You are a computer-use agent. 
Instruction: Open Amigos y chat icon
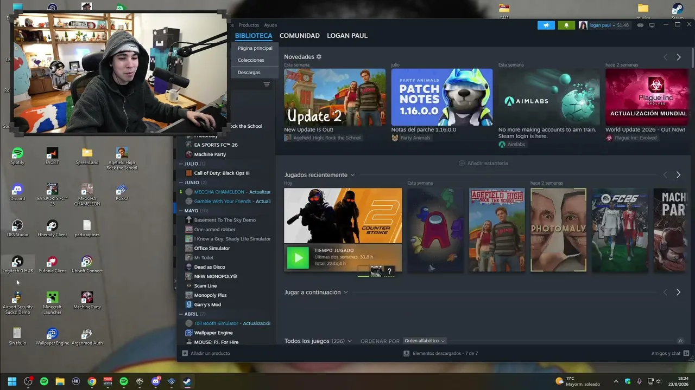tap(686, 353)
